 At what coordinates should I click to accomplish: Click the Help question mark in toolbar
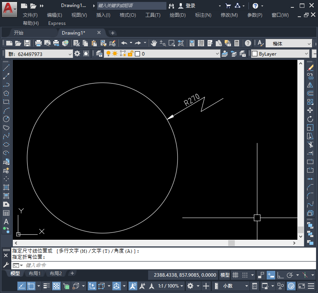tap(248, 43)
